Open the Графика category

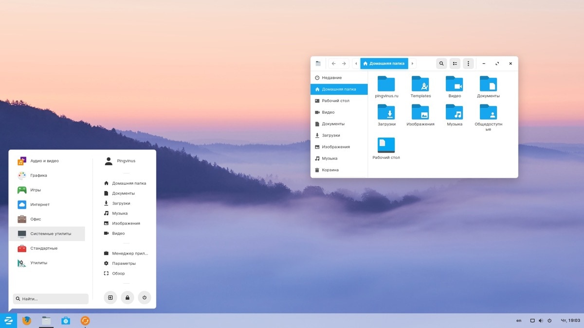click(47, 175)
